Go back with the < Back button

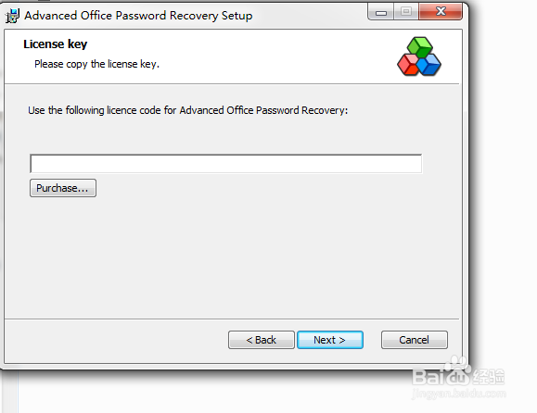[262, 340]
